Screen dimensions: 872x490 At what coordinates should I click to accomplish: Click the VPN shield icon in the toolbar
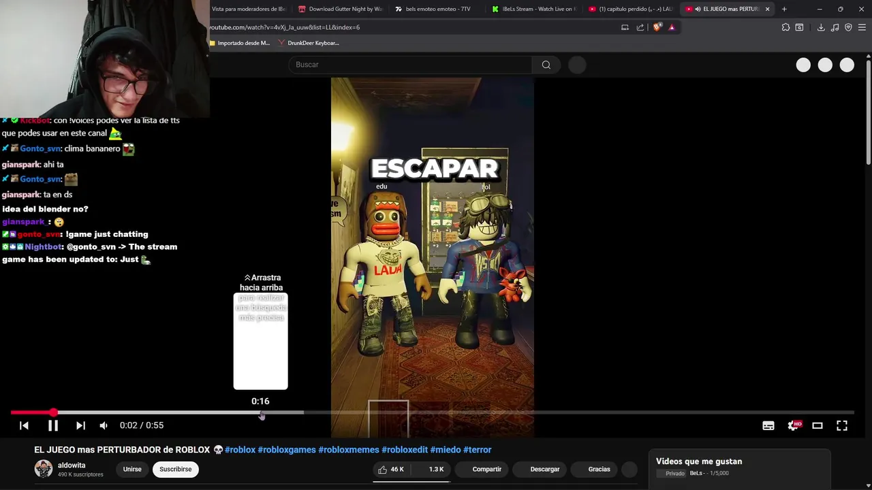pos(848,27)
